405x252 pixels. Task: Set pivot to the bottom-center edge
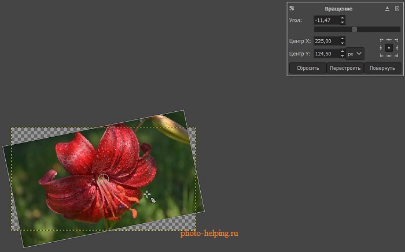[389, 55]
